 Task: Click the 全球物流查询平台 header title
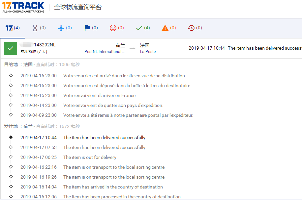pos(78,7)
